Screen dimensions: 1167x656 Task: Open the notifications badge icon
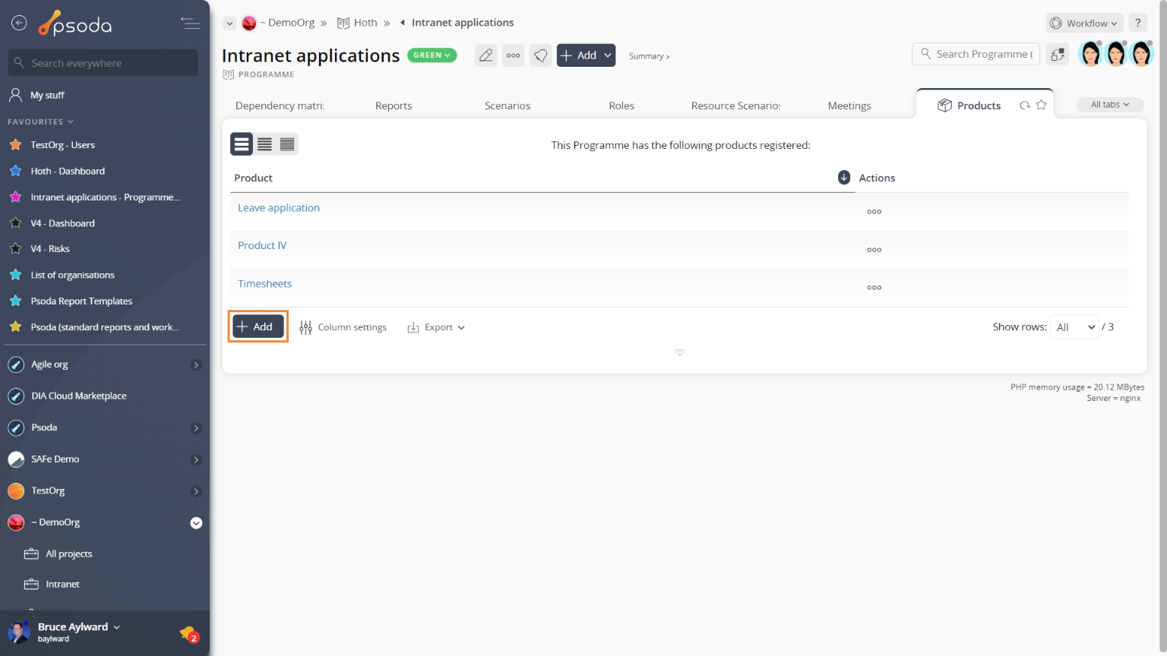(189, 633)
